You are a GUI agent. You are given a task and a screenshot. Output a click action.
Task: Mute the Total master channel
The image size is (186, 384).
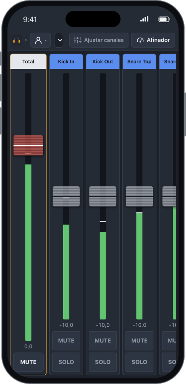click(x=28, y=362)
